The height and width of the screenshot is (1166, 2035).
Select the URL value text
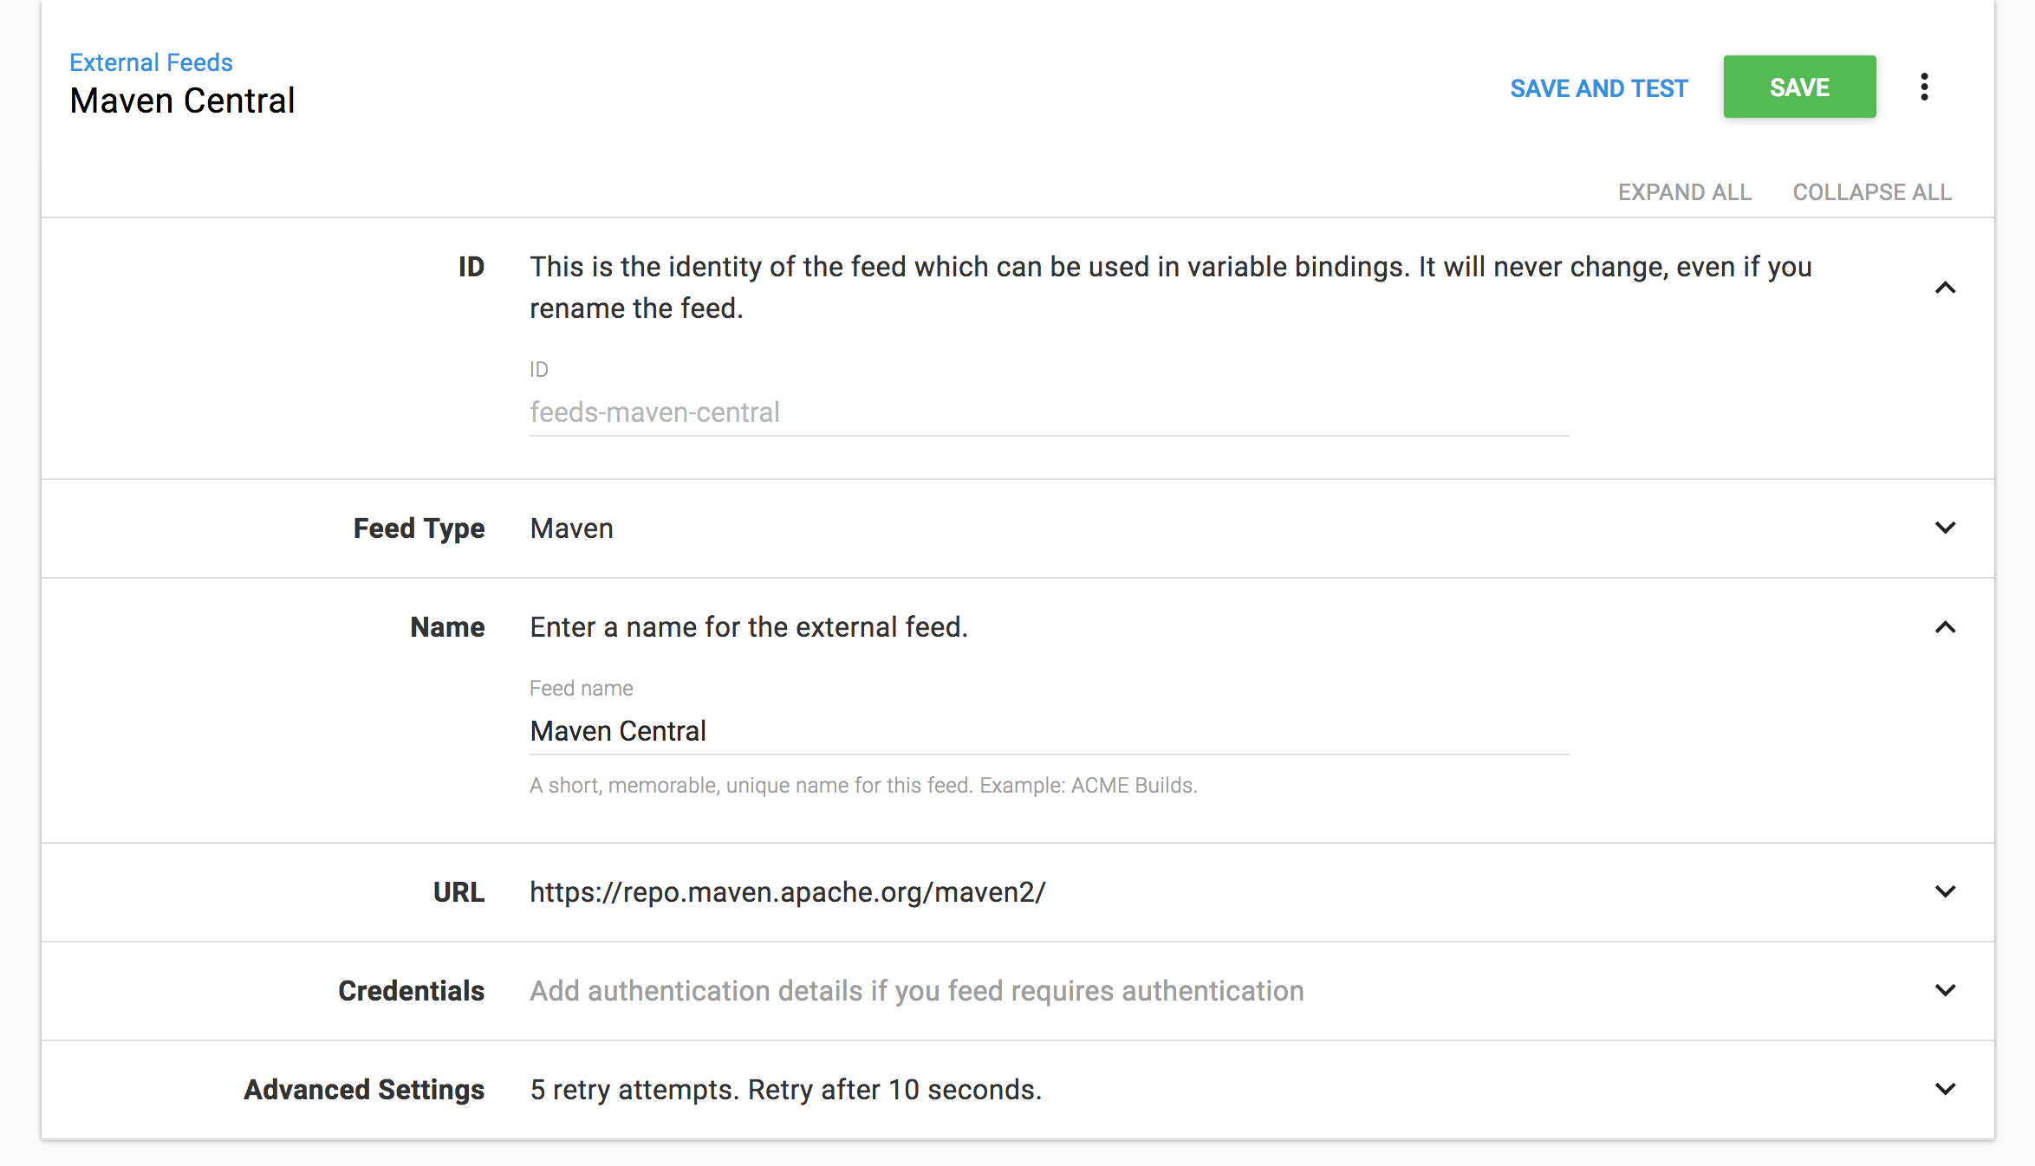click(787, 891)
